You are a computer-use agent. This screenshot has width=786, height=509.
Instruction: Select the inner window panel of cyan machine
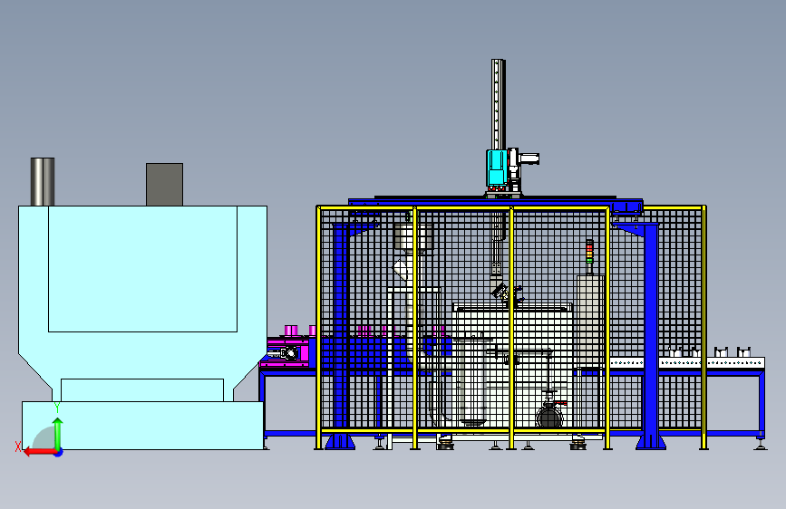coord(142,268)
